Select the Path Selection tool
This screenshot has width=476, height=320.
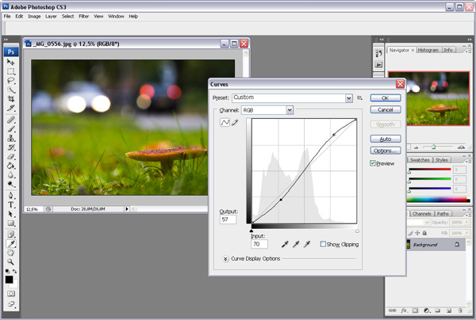[x=11, y=214]
